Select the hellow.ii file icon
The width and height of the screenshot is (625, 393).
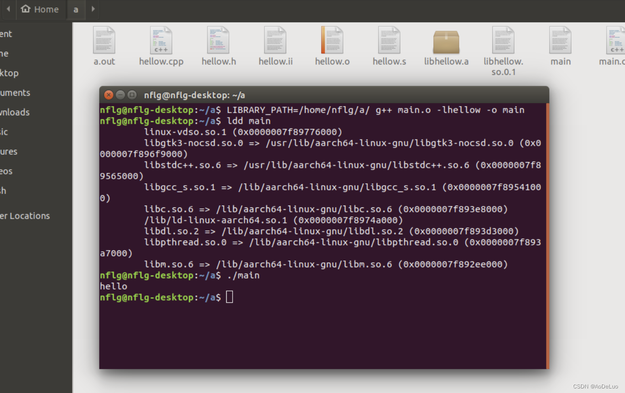point(275,40)
